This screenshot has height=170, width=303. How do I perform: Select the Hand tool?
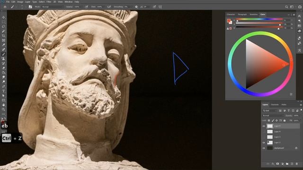[x=3, y=105]
